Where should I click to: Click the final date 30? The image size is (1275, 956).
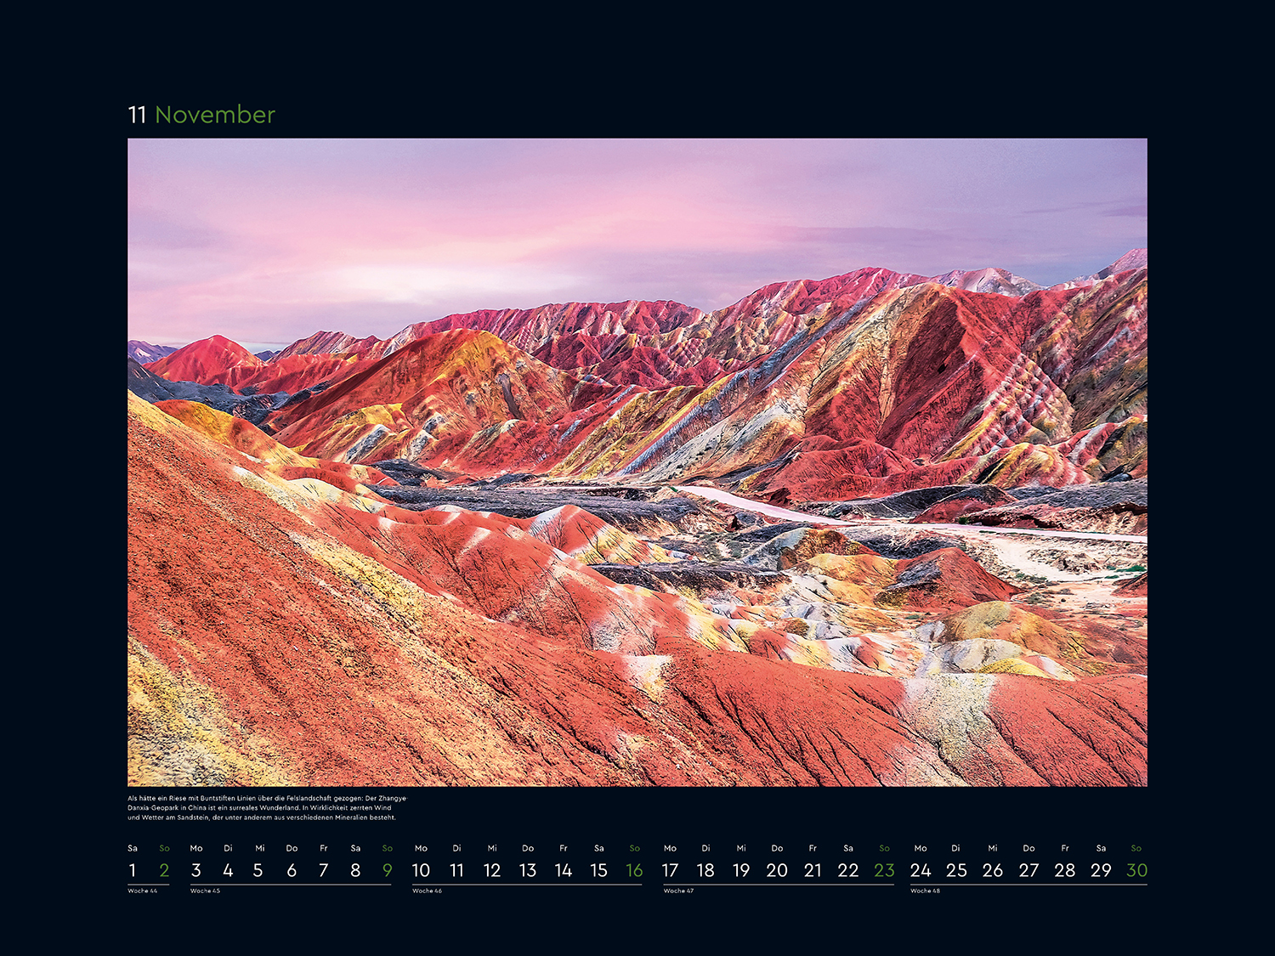point(1136,870)
